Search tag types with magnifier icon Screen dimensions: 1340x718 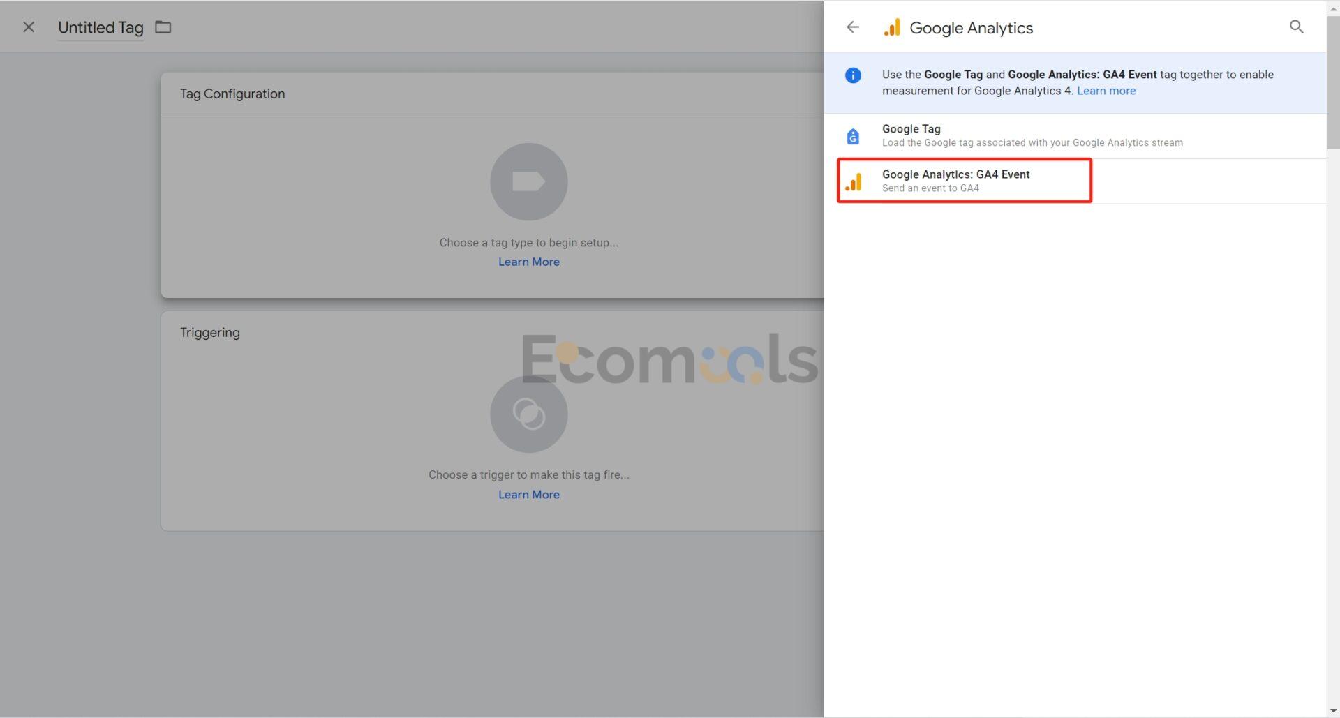pyautogui.click(x=1296, y=27)
